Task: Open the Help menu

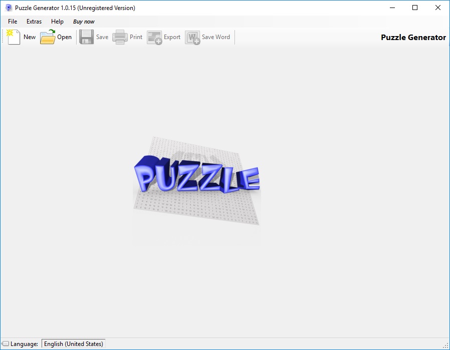Action: (57, 22)
